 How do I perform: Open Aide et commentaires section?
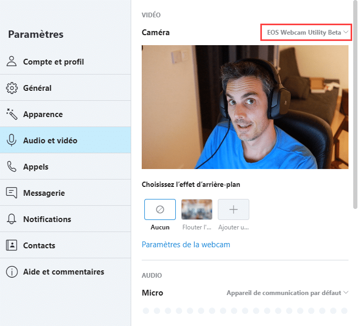[65, 272]
